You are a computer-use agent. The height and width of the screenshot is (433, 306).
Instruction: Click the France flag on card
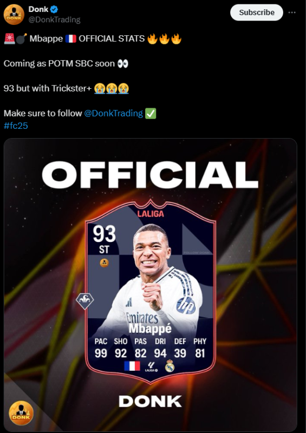coord(132,366)
